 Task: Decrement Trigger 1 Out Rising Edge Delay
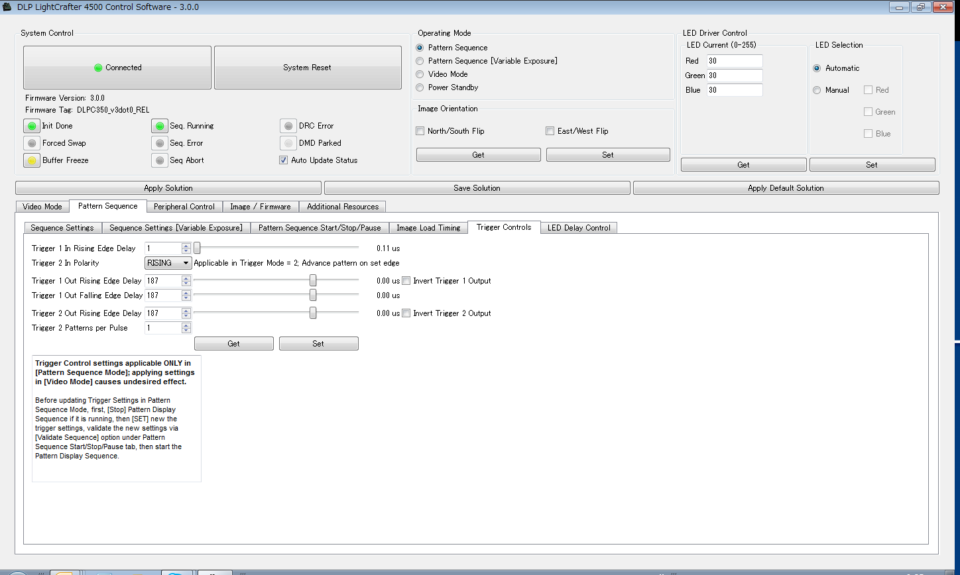coord(186,284)
